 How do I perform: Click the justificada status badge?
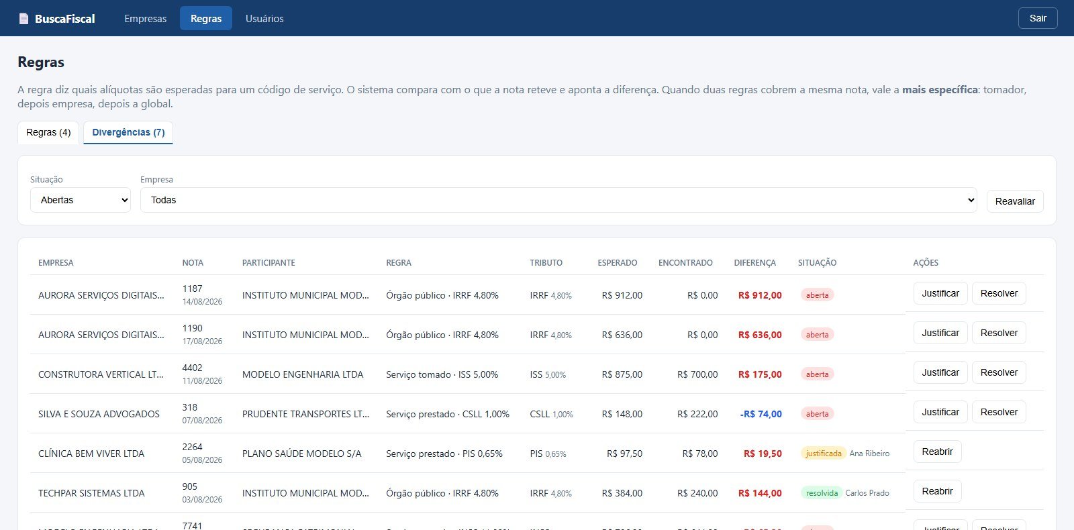pyautogui.click(x=824, y=454)
